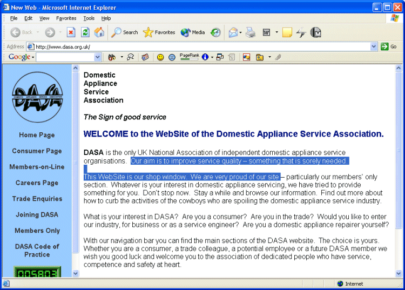Click the DASA circular logo

pos(37,97)
